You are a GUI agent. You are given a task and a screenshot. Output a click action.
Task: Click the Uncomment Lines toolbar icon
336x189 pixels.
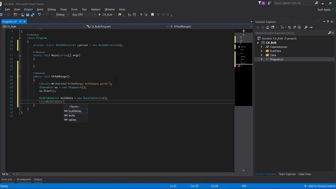146,15
